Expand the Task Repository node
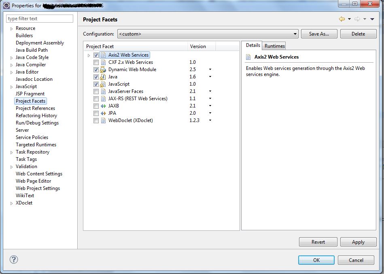The height and width of the screenshot is (274, 384). pos(11,152)
